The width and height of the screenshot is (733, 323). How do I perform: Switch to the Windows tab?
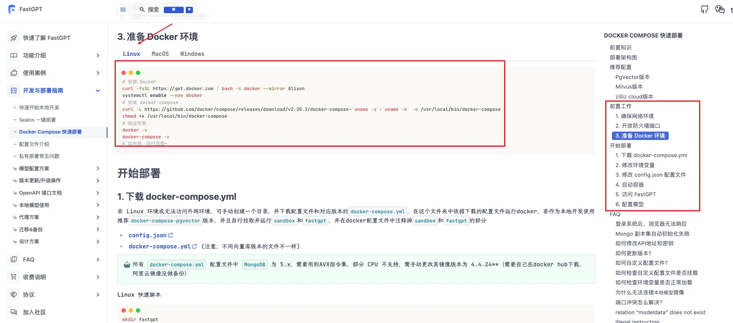pos(192,54)
